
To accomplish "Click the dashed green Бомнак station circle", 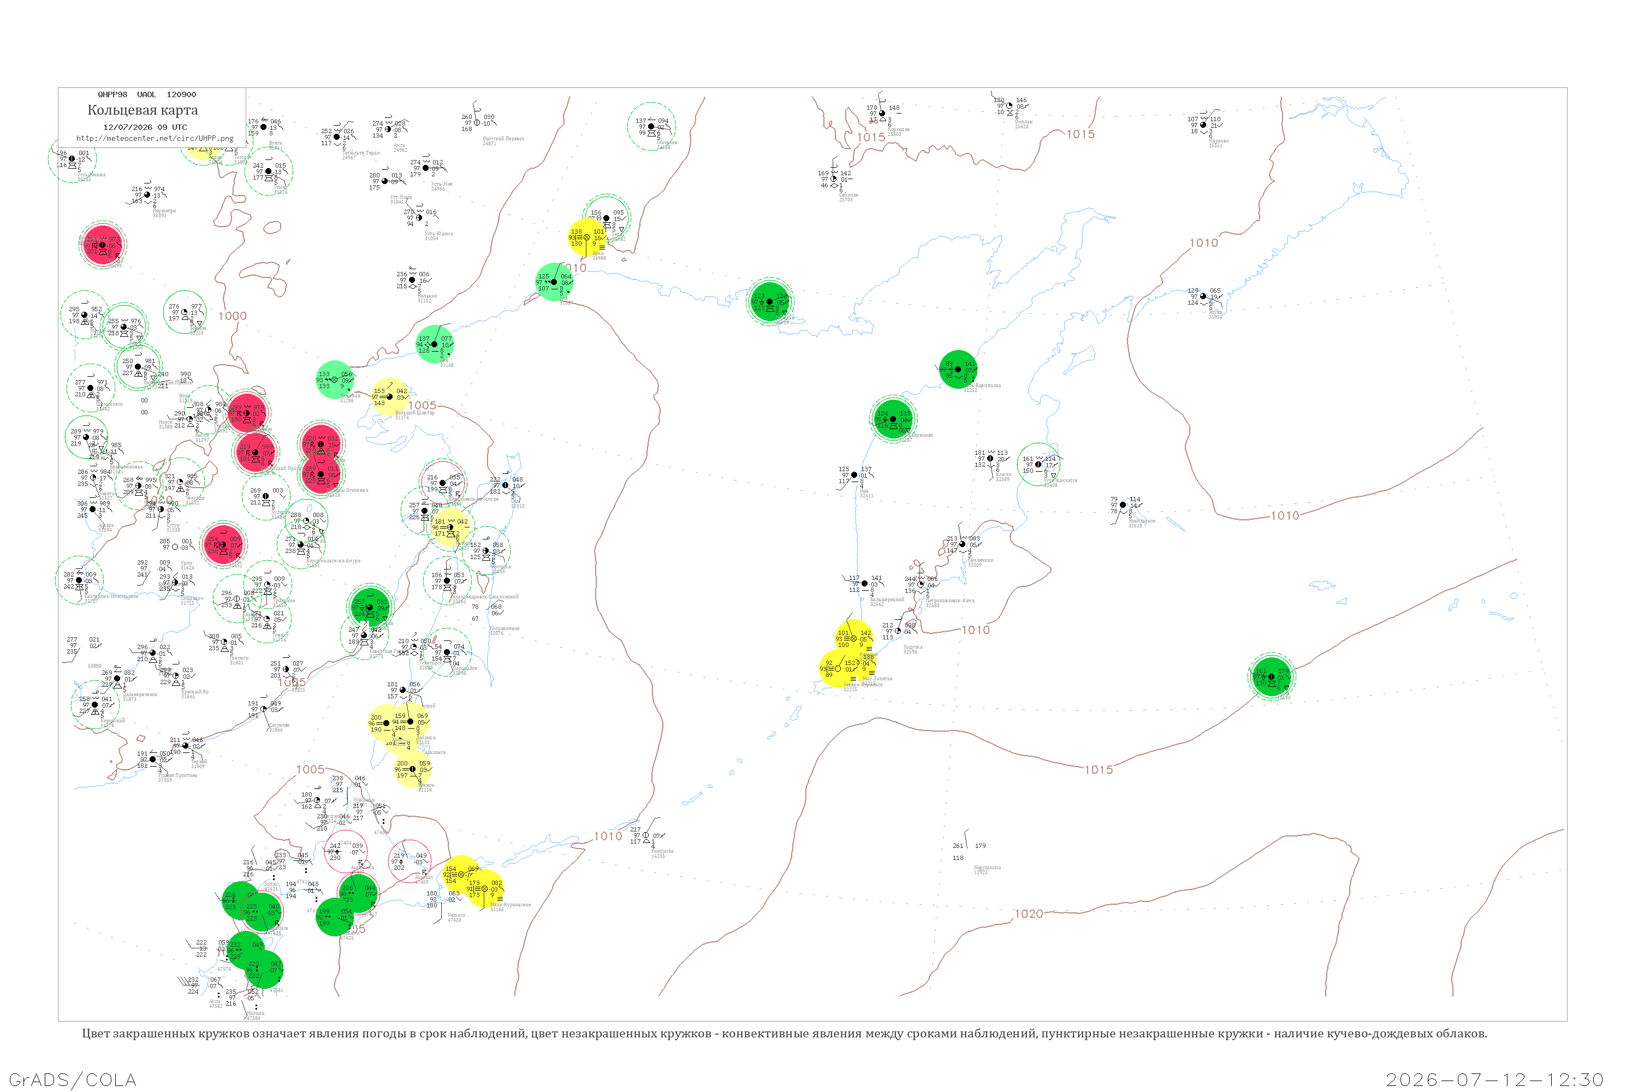I will pos(185,312).
